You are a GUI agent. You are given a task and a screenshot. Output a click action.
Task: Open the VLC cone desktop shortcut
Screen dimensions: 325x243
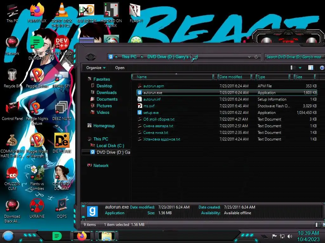point(62,15)
